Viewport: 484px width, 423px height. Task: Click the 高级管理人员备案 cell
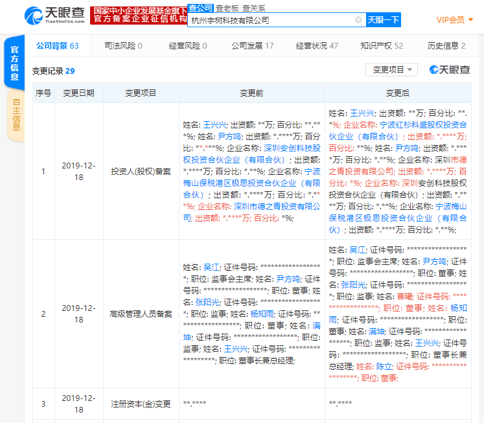(141, 314)
